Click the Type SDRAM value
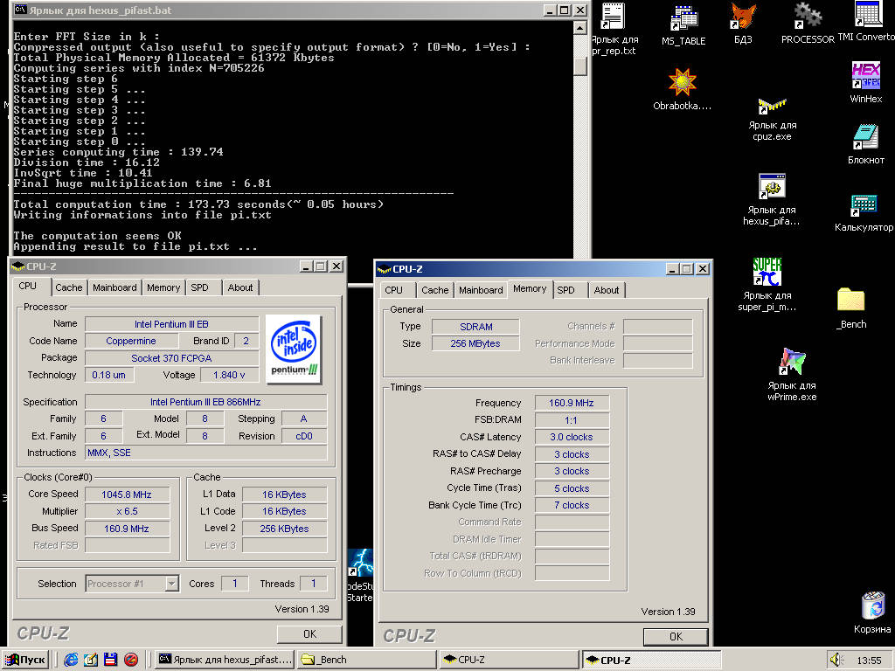Screen dimensions: 895x671 pos(475,327)
